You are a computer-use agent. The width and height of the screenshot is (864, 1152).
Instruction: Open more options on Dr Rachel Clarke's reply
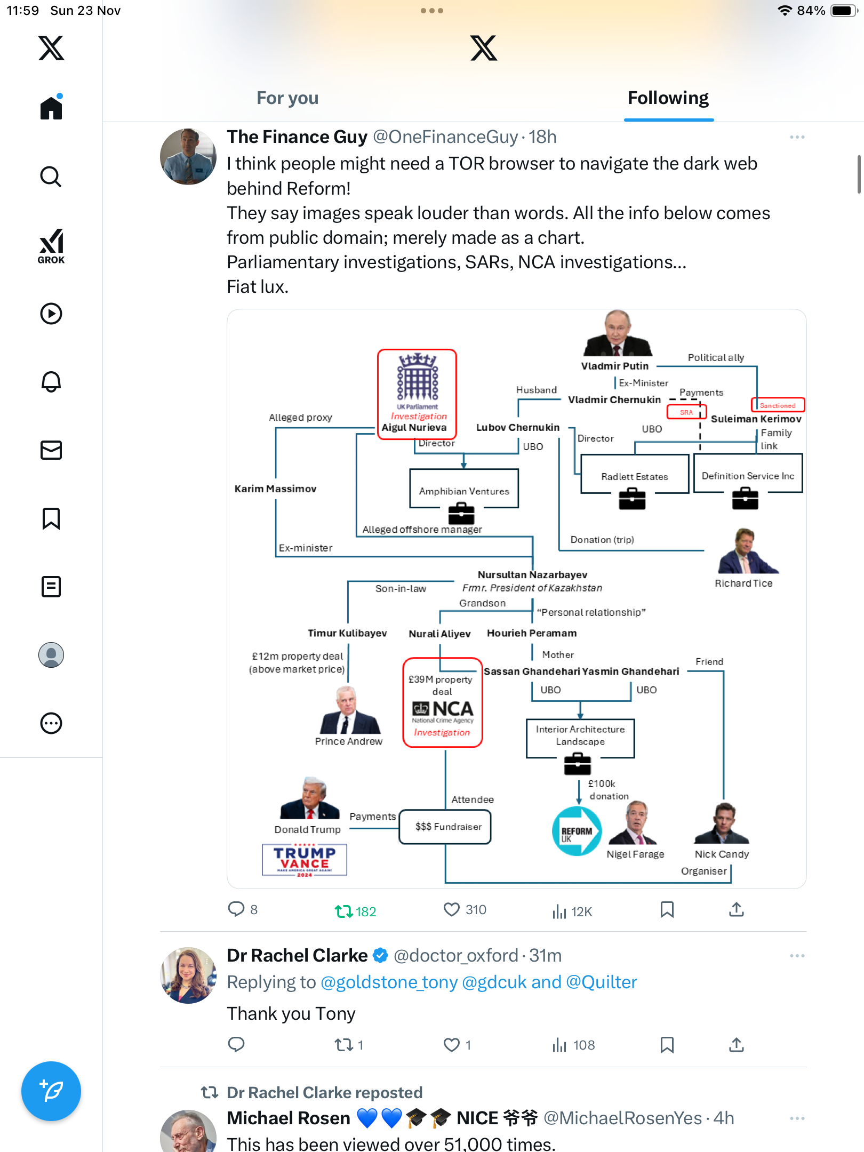pyautogui.click(x=797, y=956)
